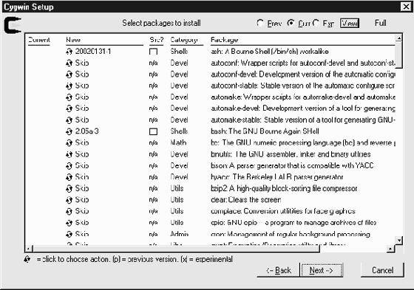Click the 'ash: A Bourne Shell' description

(x=270, y=52)
